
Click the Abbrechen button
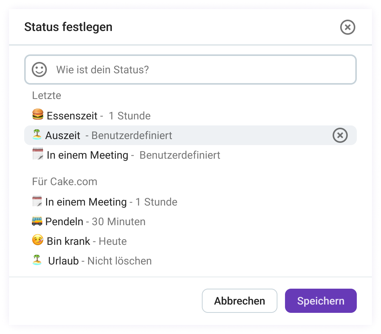click(239, 301)
